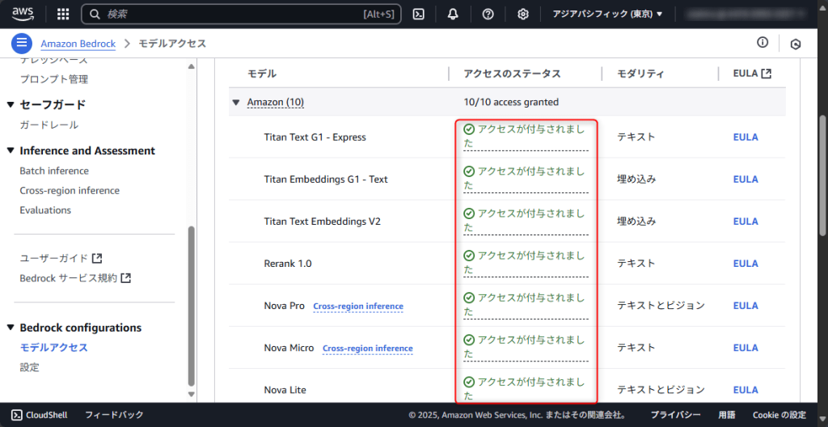828x427 pixels.
Task: Collapse the Amazon (10) model group
Action: (236, 103)
